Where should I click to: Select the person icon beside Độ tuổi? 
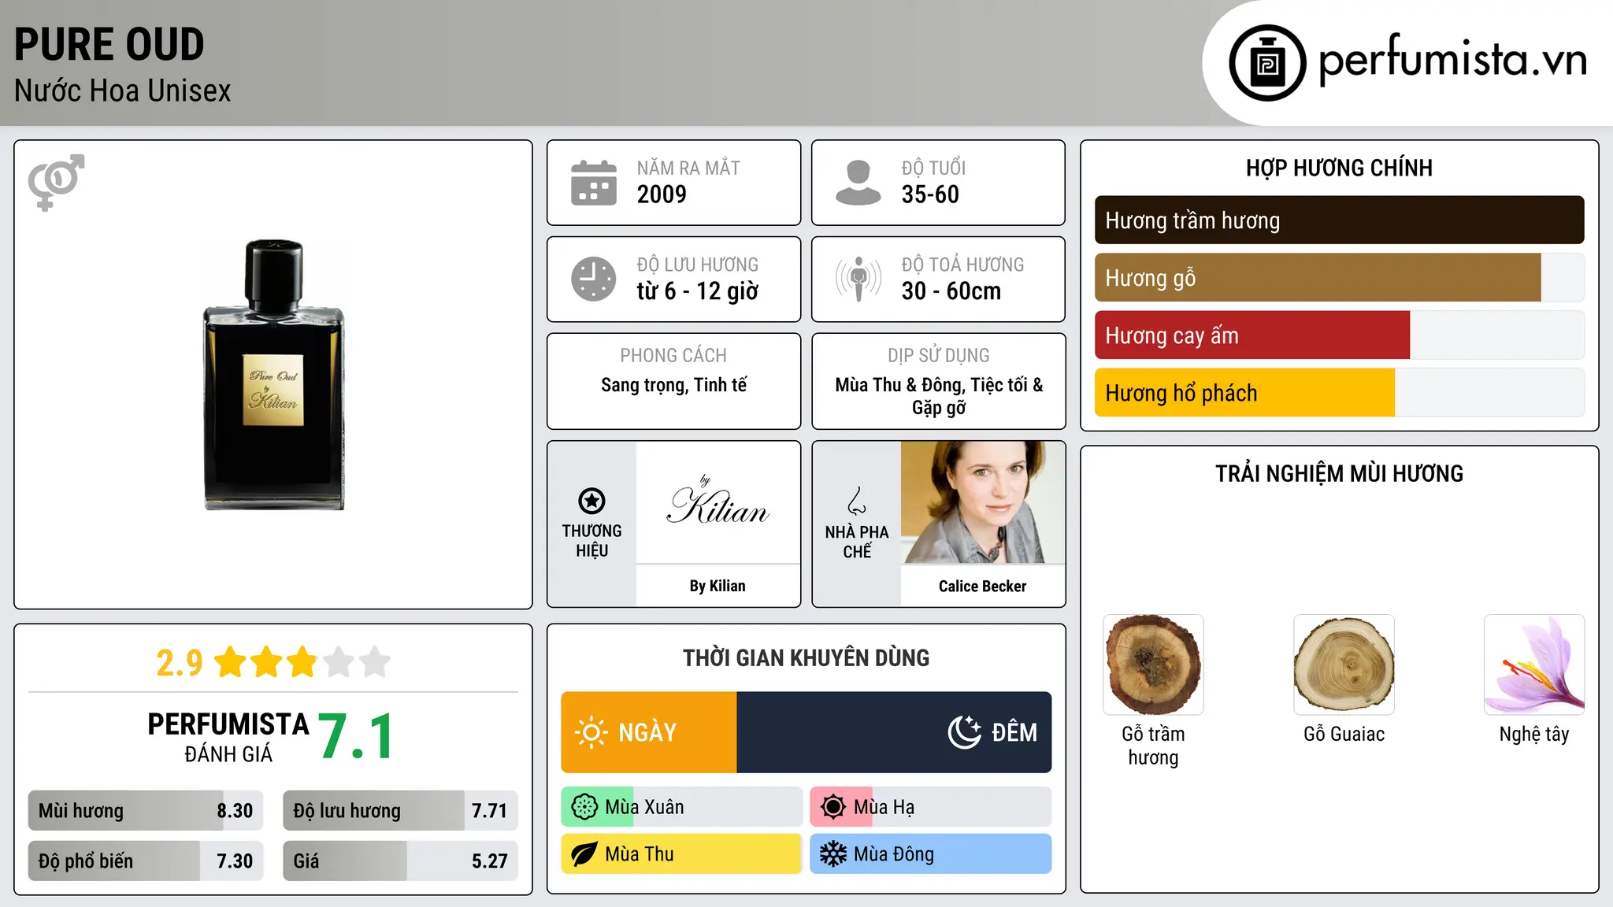pyautogui.click(x=858, y=183)
